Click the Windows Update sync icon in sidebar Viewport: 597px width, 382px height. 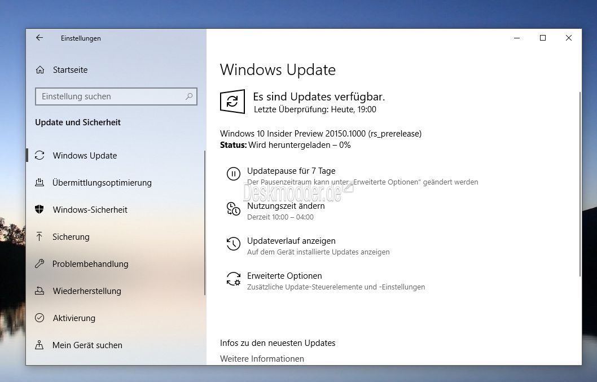pyautogui.click(x=39, y=155)
